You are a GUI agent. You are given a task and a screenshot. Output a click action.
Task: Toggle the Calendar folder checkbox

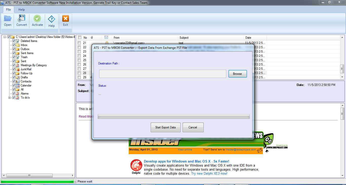tap(14, 85)
